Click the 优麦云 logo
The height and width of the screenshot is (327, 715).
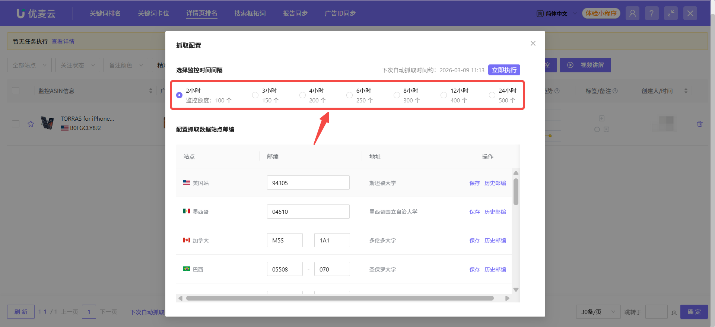(36, 13)
